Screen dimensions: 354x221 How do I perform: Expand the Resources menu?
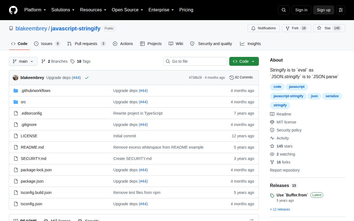pos(93,10)
